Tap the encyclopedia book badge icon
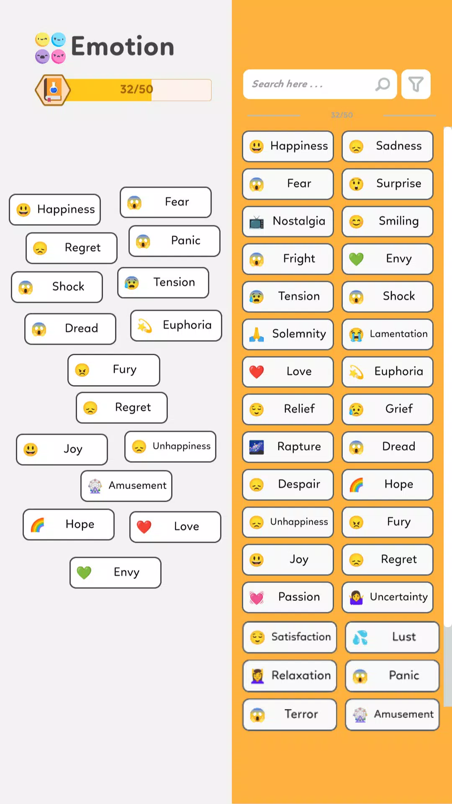Screen dimensions: 452x804 pyautogui.click(x=53, y=90)
